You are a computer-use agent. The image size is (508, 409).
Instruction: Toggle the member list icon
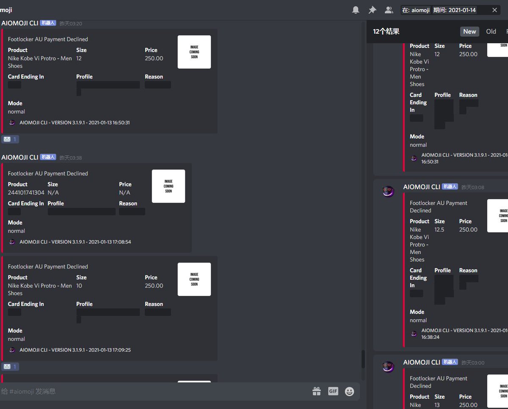388,10
